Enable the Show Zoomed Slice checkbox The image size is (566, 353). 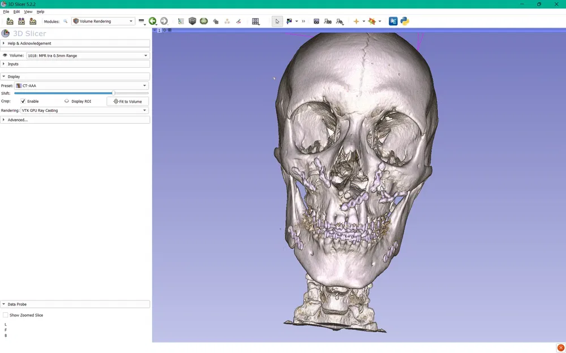[x=6, y=315]
